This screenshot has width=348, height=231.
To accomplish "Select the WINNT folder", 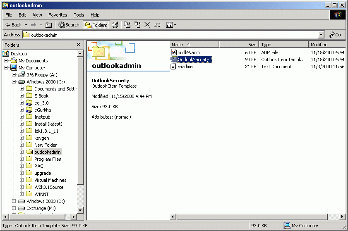I will (41, 194).
